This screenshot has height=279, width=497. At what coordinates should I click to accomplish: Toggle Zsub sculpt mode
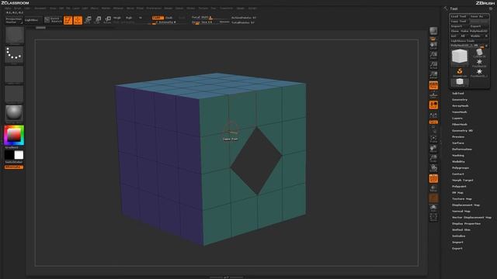169,18
